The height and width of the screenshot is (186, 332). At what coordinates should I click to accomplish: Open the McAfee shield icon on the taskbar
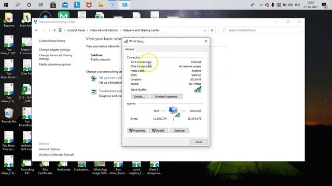(89, 5)
